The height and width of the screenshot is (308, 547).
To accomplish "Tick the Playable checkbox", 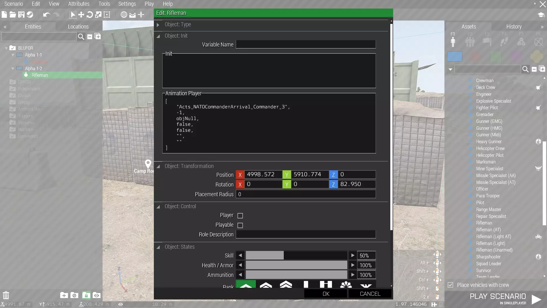I will (x=240, y=225).
